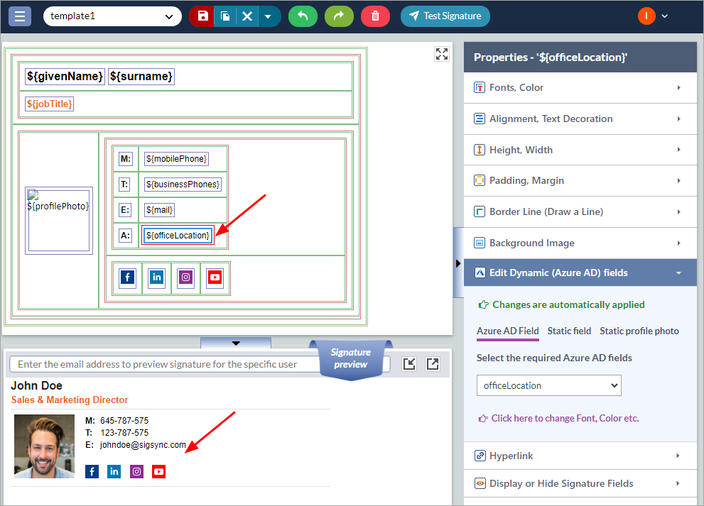Collapse the Edit Dynamic (Azure AD) fields section

tap(580, 273)
